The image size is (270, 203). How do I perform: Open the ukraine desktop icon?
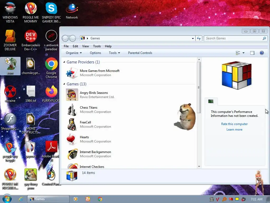[x=10, y=94]
